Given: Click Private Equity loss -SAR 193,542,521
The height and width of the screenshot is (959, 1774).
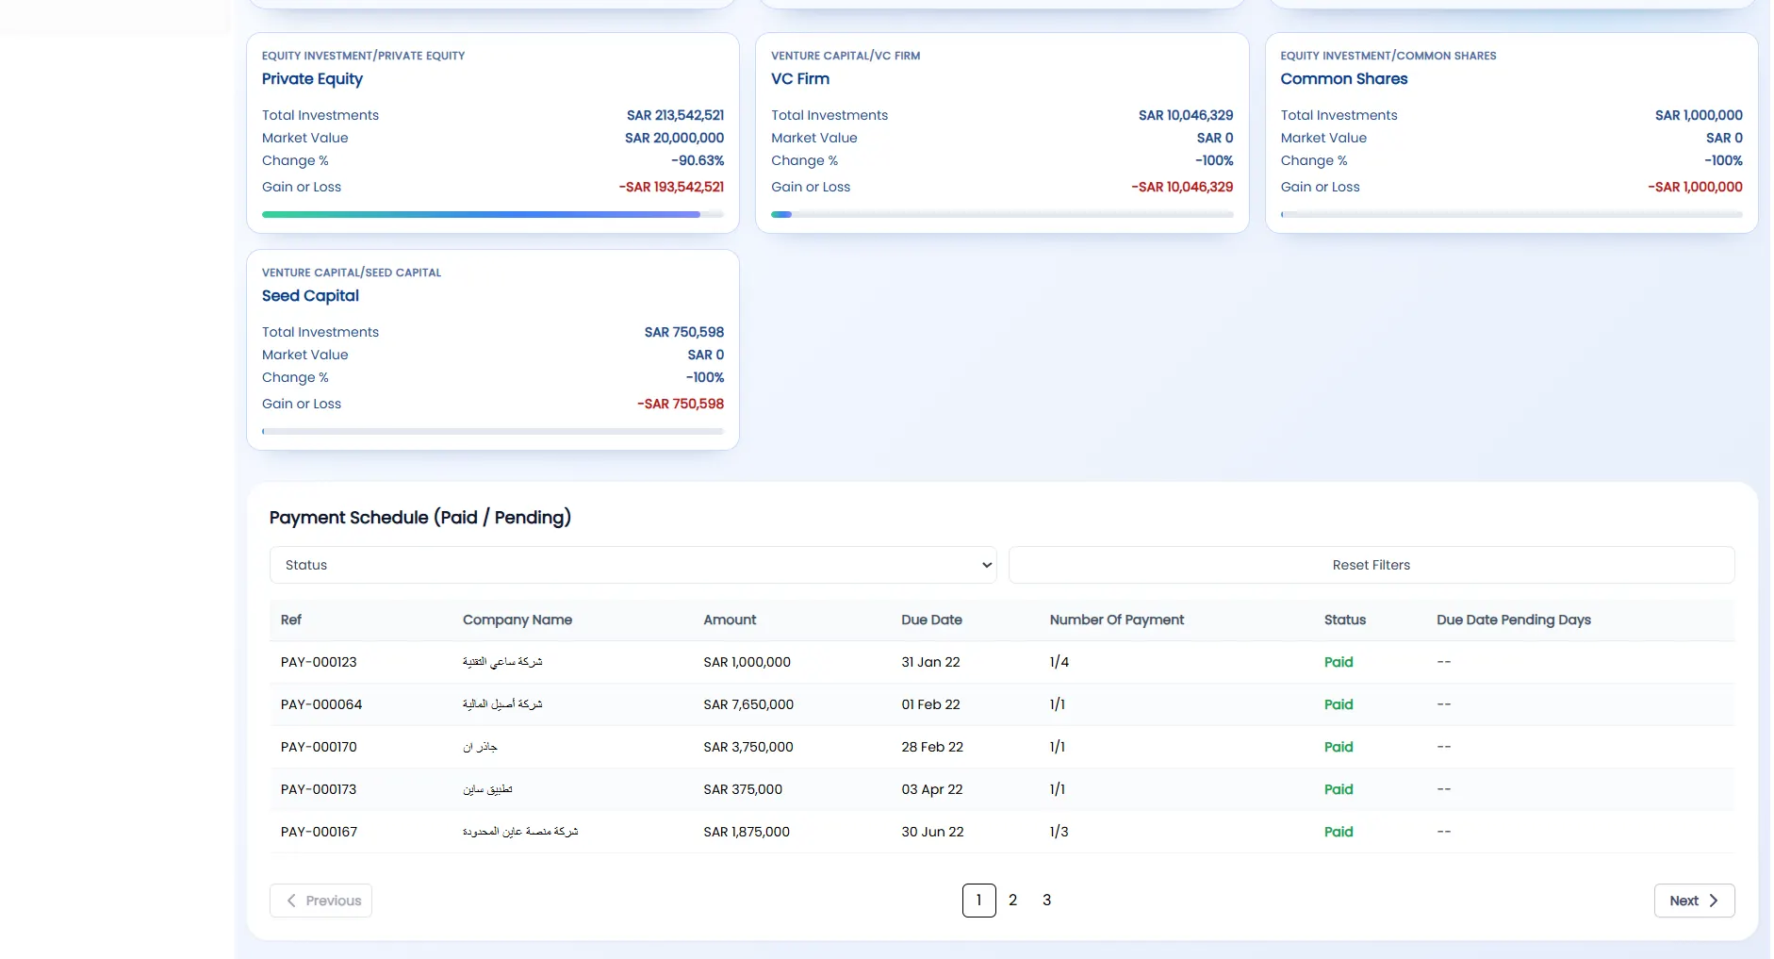Looking at the screenshot, I should 671,187.
